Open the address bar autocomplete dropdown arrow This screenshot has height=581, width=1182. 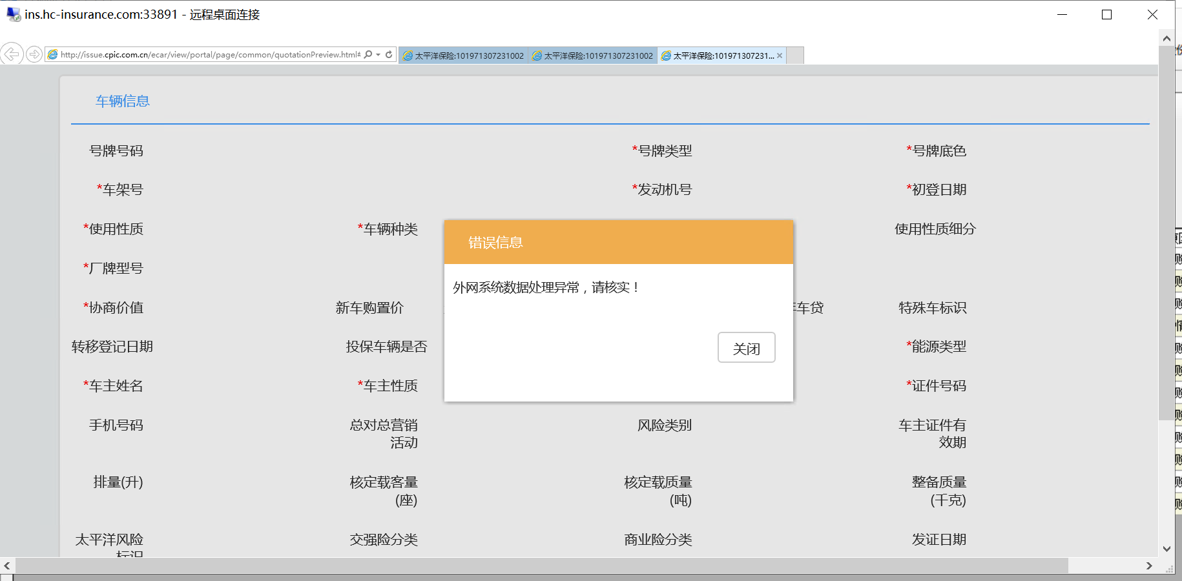pos(378,55)
